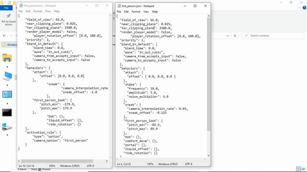Click "type": "option" in left Notepad
This screenshot has width=307, height=172.
[47, 137]
